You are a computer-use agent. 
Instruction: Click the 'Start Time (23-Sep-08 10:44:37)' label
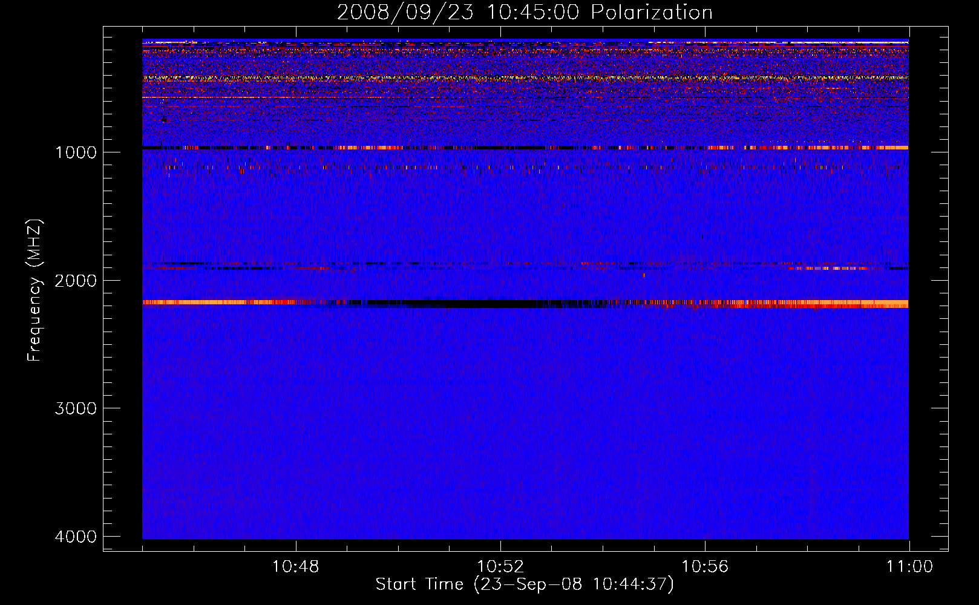[525, 584]
